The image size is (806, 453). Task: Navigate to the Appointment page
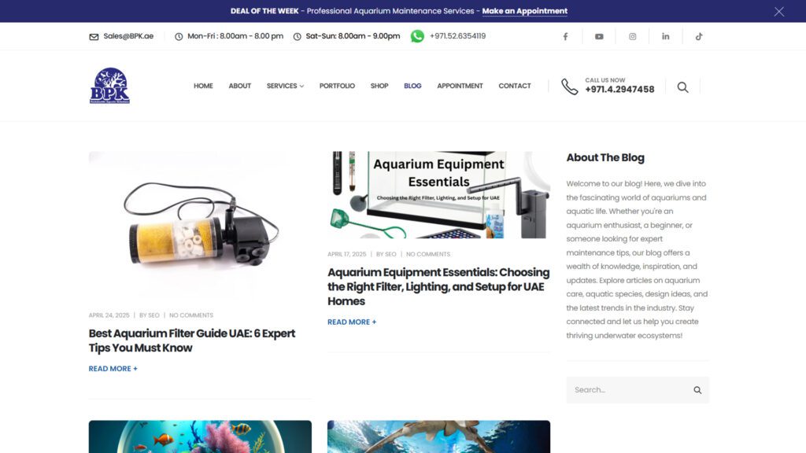pos(460,86)
